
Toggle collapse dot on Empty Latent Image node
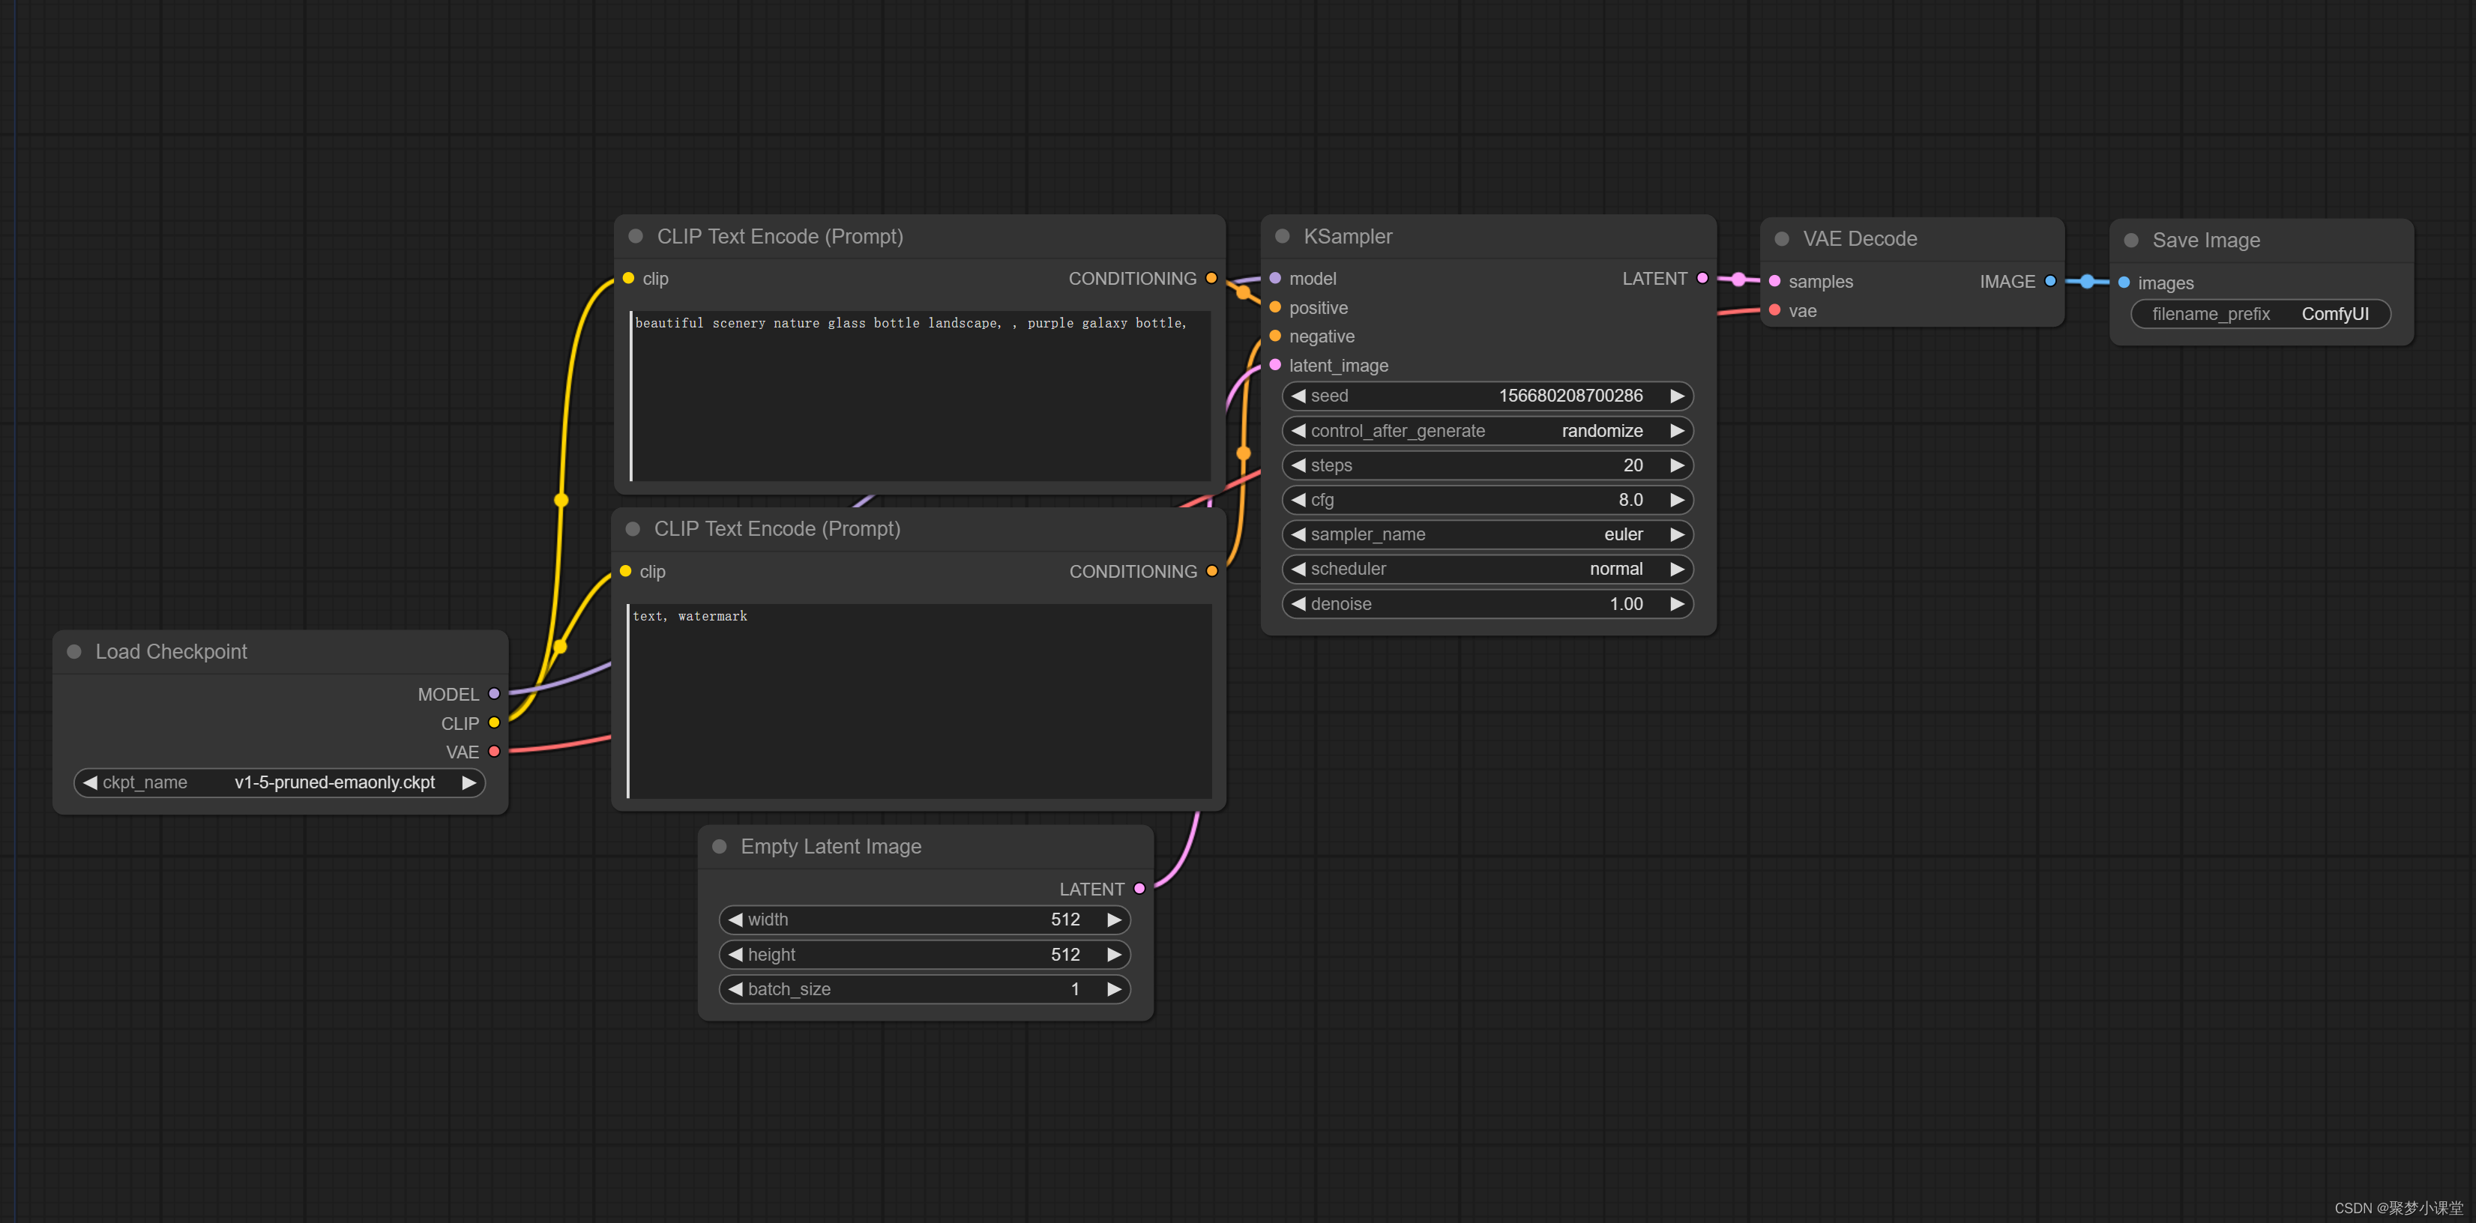pyautogui.click(x=719, y=846)
